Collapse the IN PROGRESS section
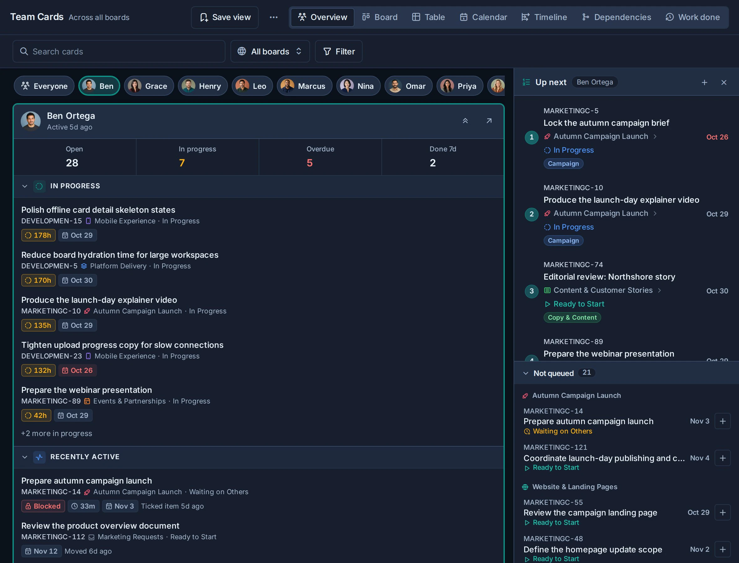739x563 pixels. pos(24,186)
